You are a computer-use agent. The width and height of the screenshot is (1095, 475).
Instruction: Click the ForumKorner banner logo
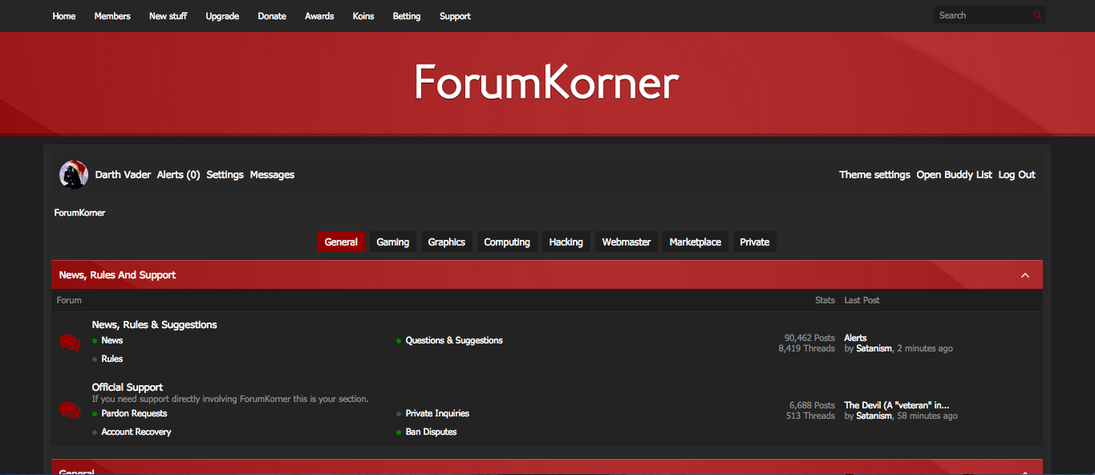(546, 82)
